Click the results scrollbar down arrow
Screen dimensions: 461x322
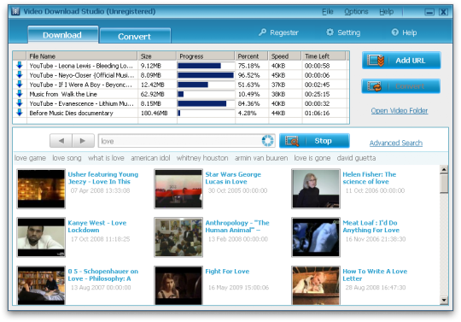[444, 301]
